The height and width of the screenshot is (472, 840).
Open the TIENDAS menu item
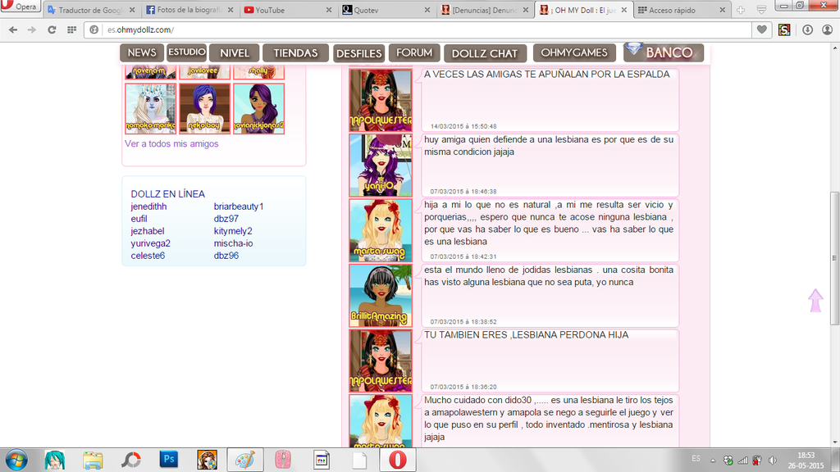pyautogui.click(x=295, y=53)
